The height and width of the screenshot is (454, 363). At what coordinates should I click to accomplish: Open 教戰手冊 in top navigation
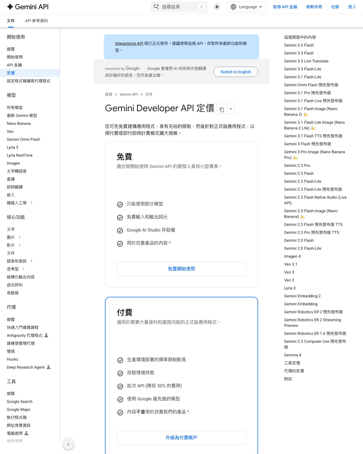coord(314,7)
